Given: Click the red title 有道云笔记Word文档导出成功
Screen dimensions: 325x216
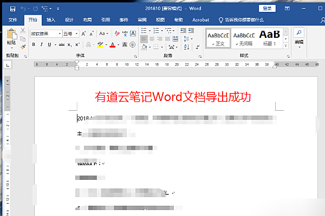Looking at the screenshot, I should click(173, 97).
